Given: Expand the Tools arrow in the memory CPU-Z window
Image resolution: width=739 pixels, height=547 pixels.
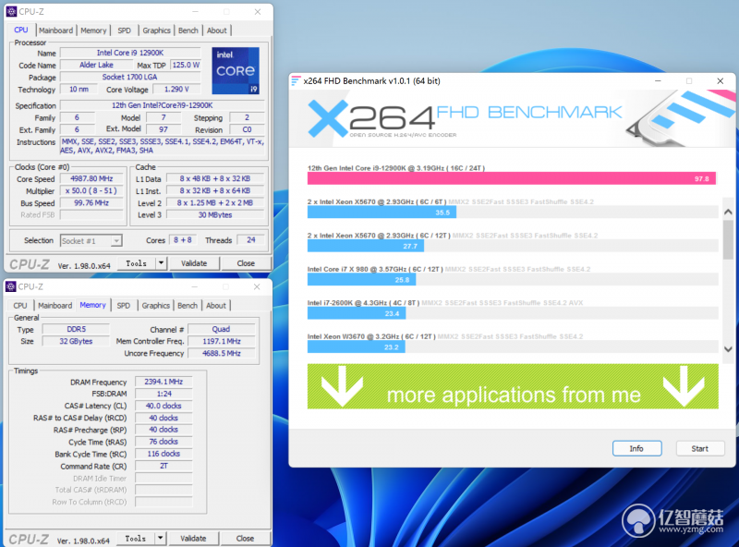Looking at the screenshot, I should coord(160,538).
